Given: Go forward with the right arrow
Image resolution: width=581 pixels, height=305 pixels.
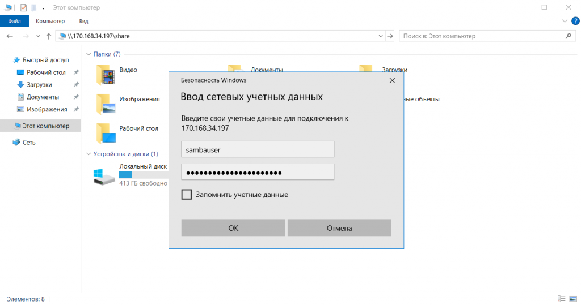Looking at the screenshot, I should (26, 36).
